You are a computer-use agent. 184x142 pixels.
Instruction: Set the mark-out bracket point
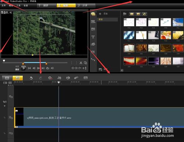[76, 63]
